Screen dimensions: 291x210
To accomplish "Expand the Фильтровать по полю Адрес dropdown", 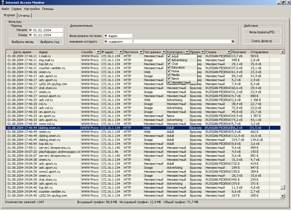I will click(x=106, y=36).
